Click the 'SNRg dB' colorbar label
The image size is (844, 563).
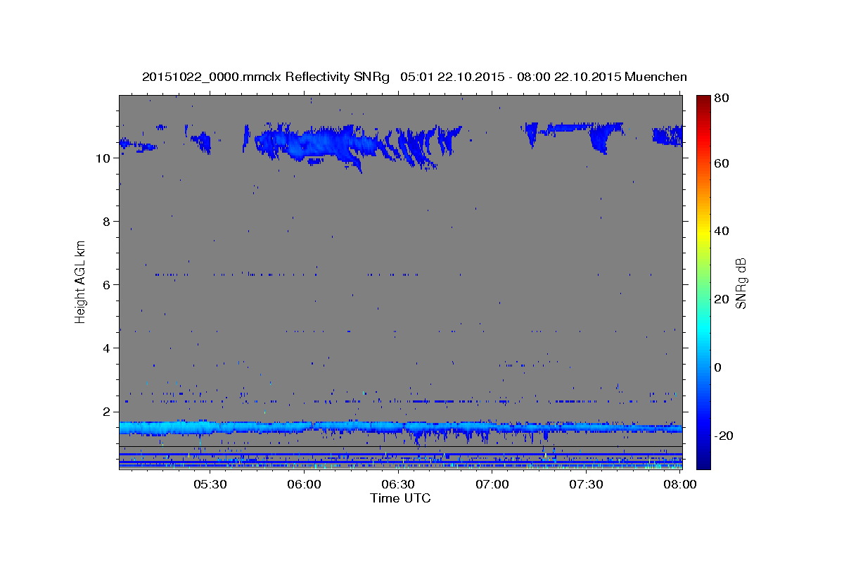point(741,283)
